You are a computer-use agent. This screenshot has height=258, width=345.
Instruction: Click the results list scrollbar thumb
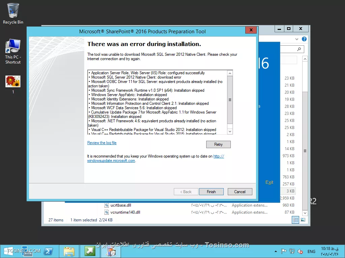click(230, 100)
